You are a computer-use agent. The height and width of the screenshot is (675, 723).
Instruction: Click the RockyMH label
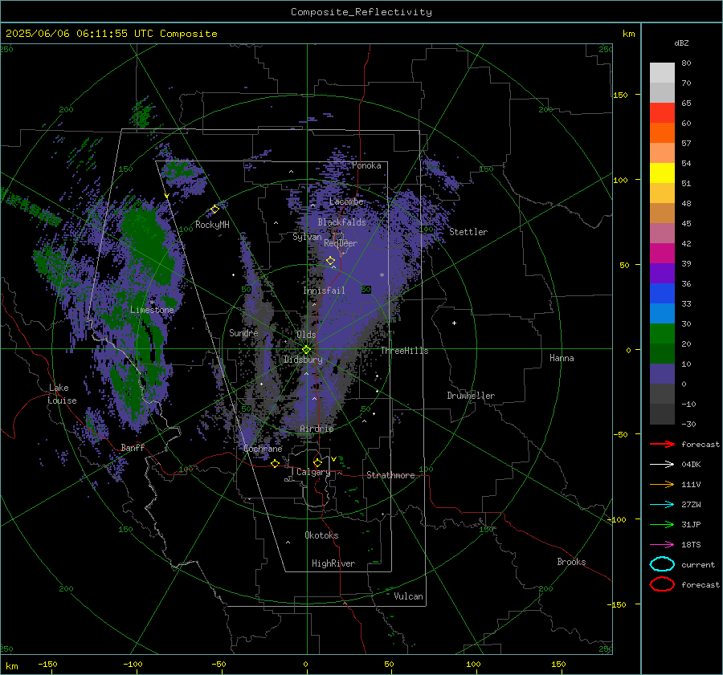(x=212, y=225)
